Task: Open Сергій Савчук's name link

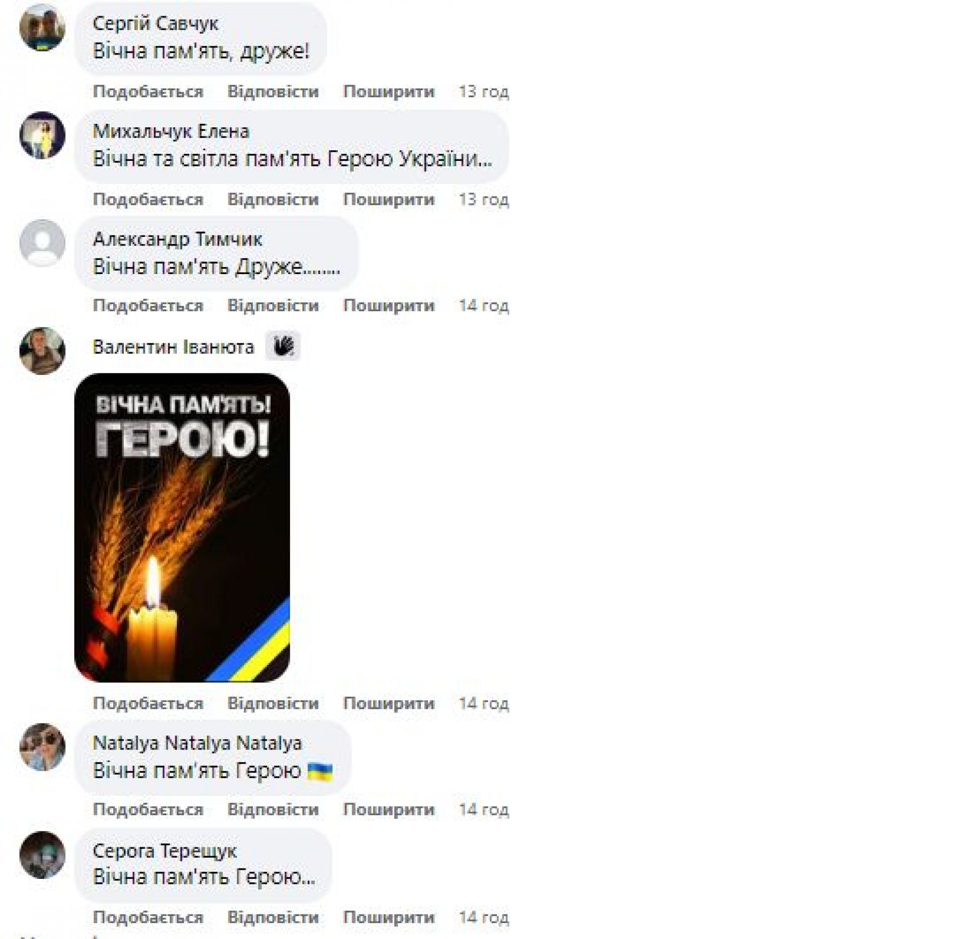Action: [x=155, y=24]
